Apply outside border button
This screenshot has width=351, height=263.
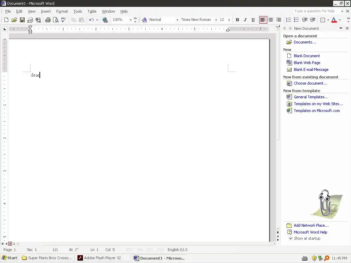[323, 20]
